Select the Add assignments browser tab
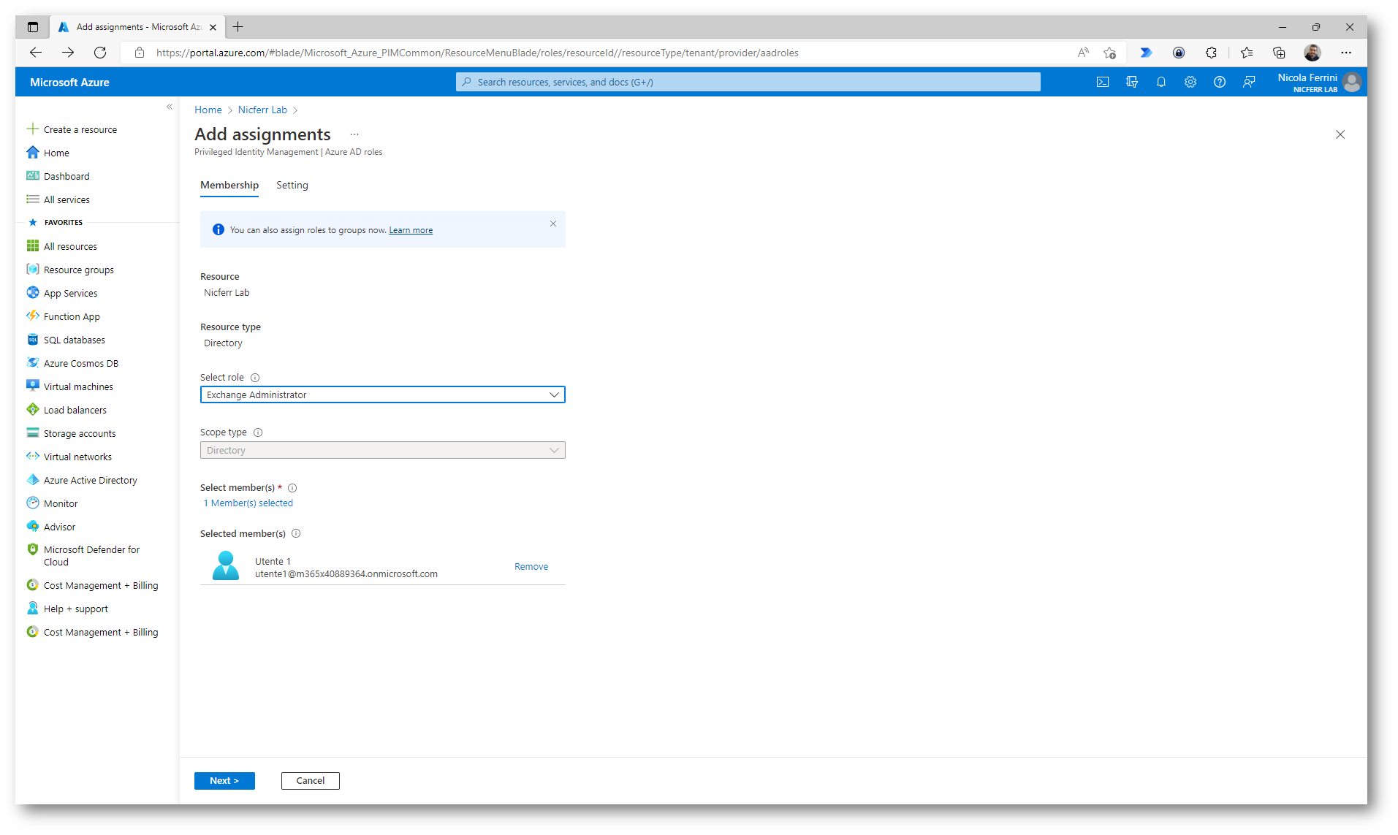1398x835 pixels. [137, 27]
